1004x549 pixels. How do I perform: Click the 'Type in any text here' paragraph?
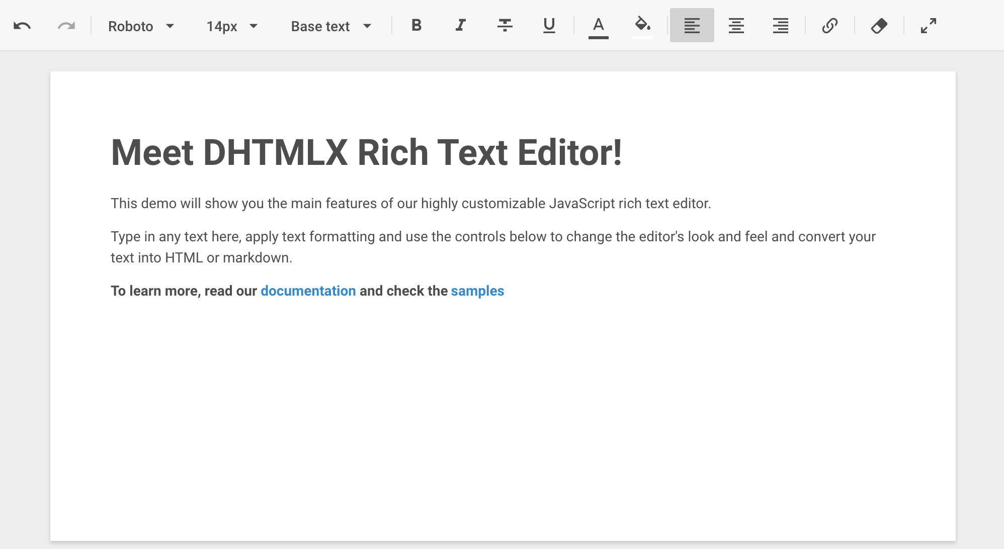click(x=493, y=247)
